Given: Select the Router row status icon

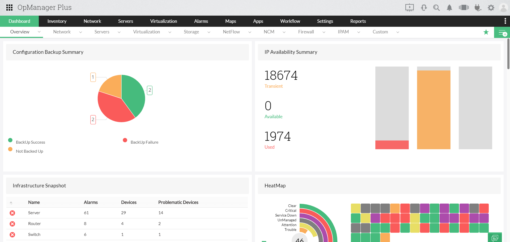Looking at the screenshot, I should tap(12, 224).
